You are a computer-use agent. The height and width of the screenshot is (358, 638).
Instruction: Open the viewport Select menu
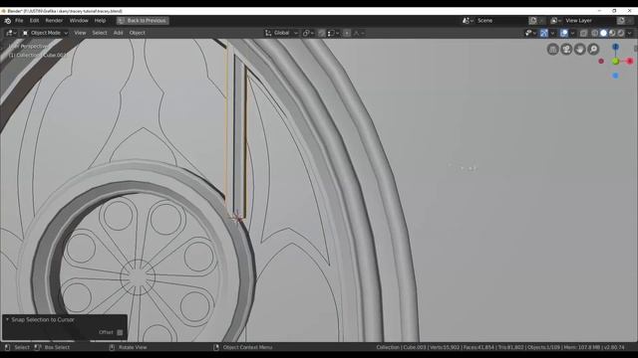(x=100, y=33)
